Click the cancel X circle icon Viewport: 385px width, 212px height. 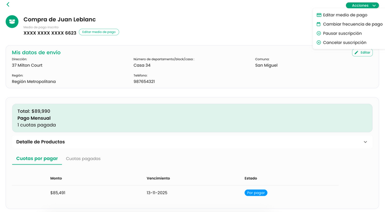(319, 42)
